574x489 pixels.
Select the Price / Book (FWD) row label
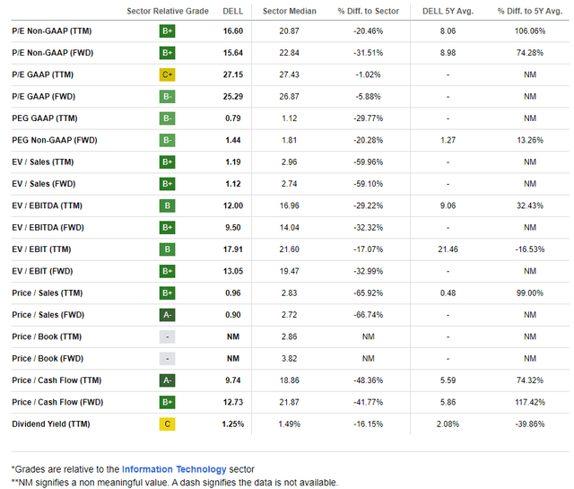48,359
